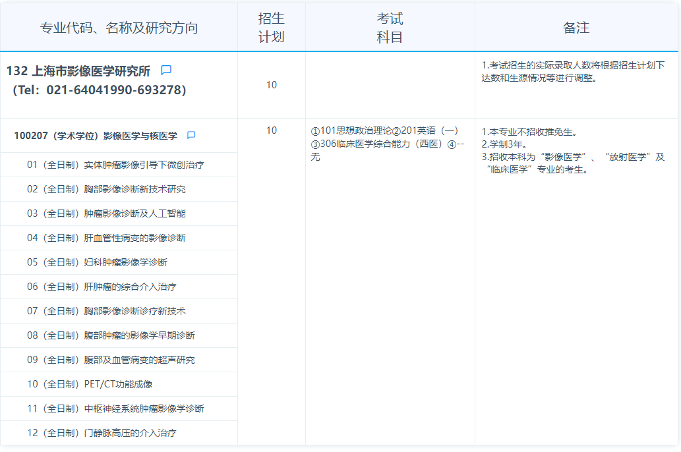
Task: Select direction 08 腹部肿瘤的影像学早期诊断
Action: click(111, 335)
